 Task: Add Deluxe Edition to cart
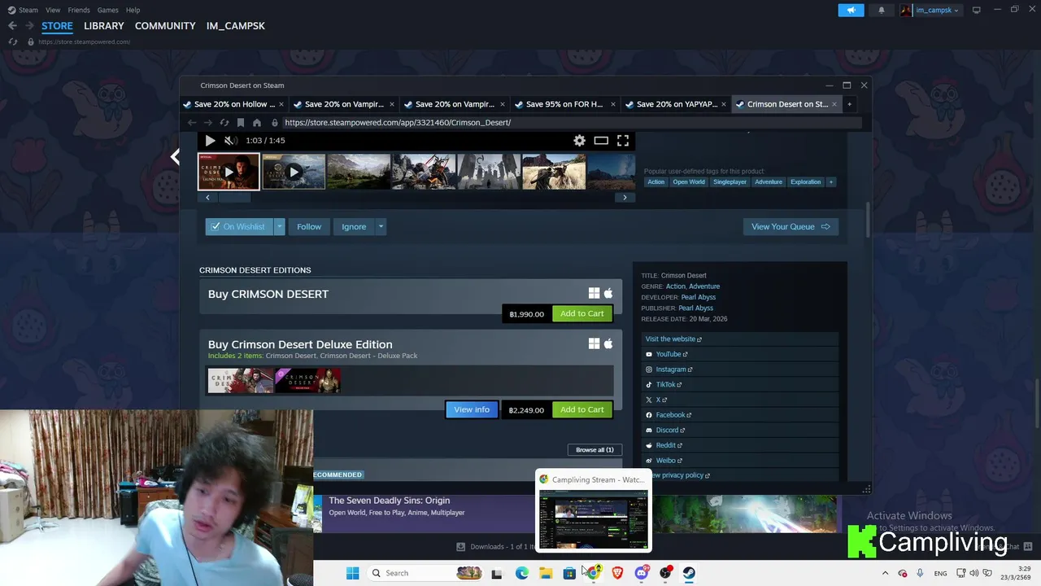(581, 409)
